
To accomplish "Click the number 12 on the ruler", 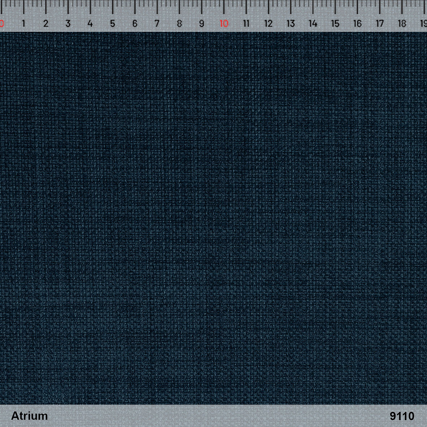I will click(x=268, y=24).
